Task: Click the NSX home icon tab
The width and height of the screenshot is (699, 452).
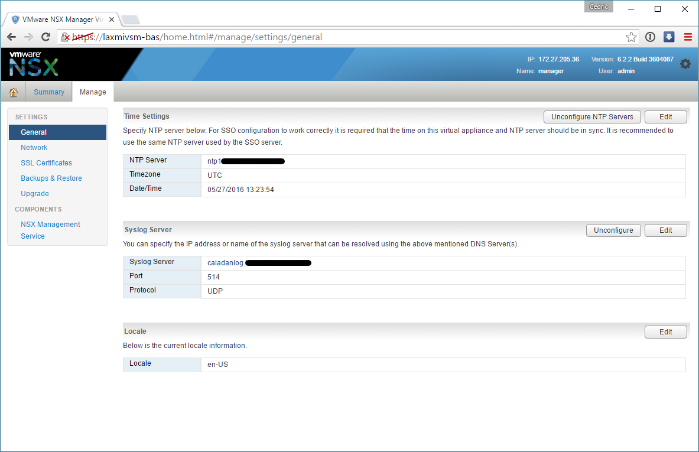Action: click(x=14, y=92)
